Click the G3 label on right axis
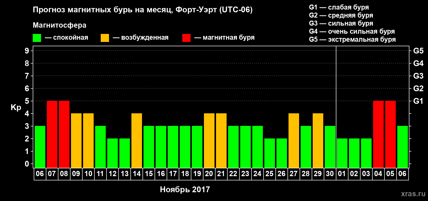Viewport: 428px width, 201px height. point(418,76)
